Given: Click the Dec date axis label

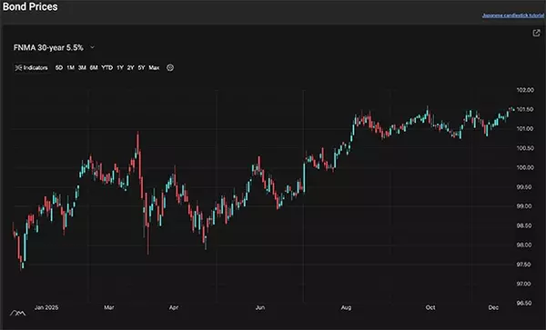Looking at the screenshot, I should tap(493, 307).
